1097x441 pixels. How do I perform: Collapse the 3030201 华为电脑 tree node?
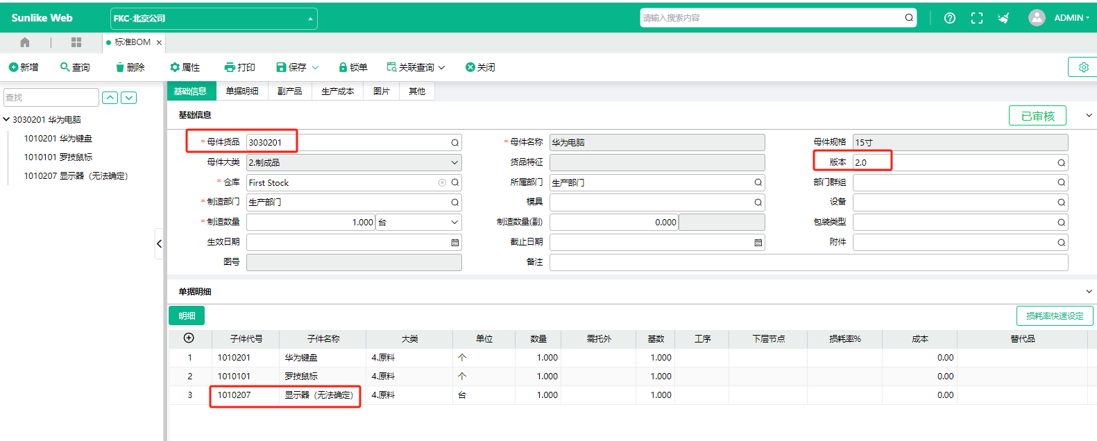(6, 119)
